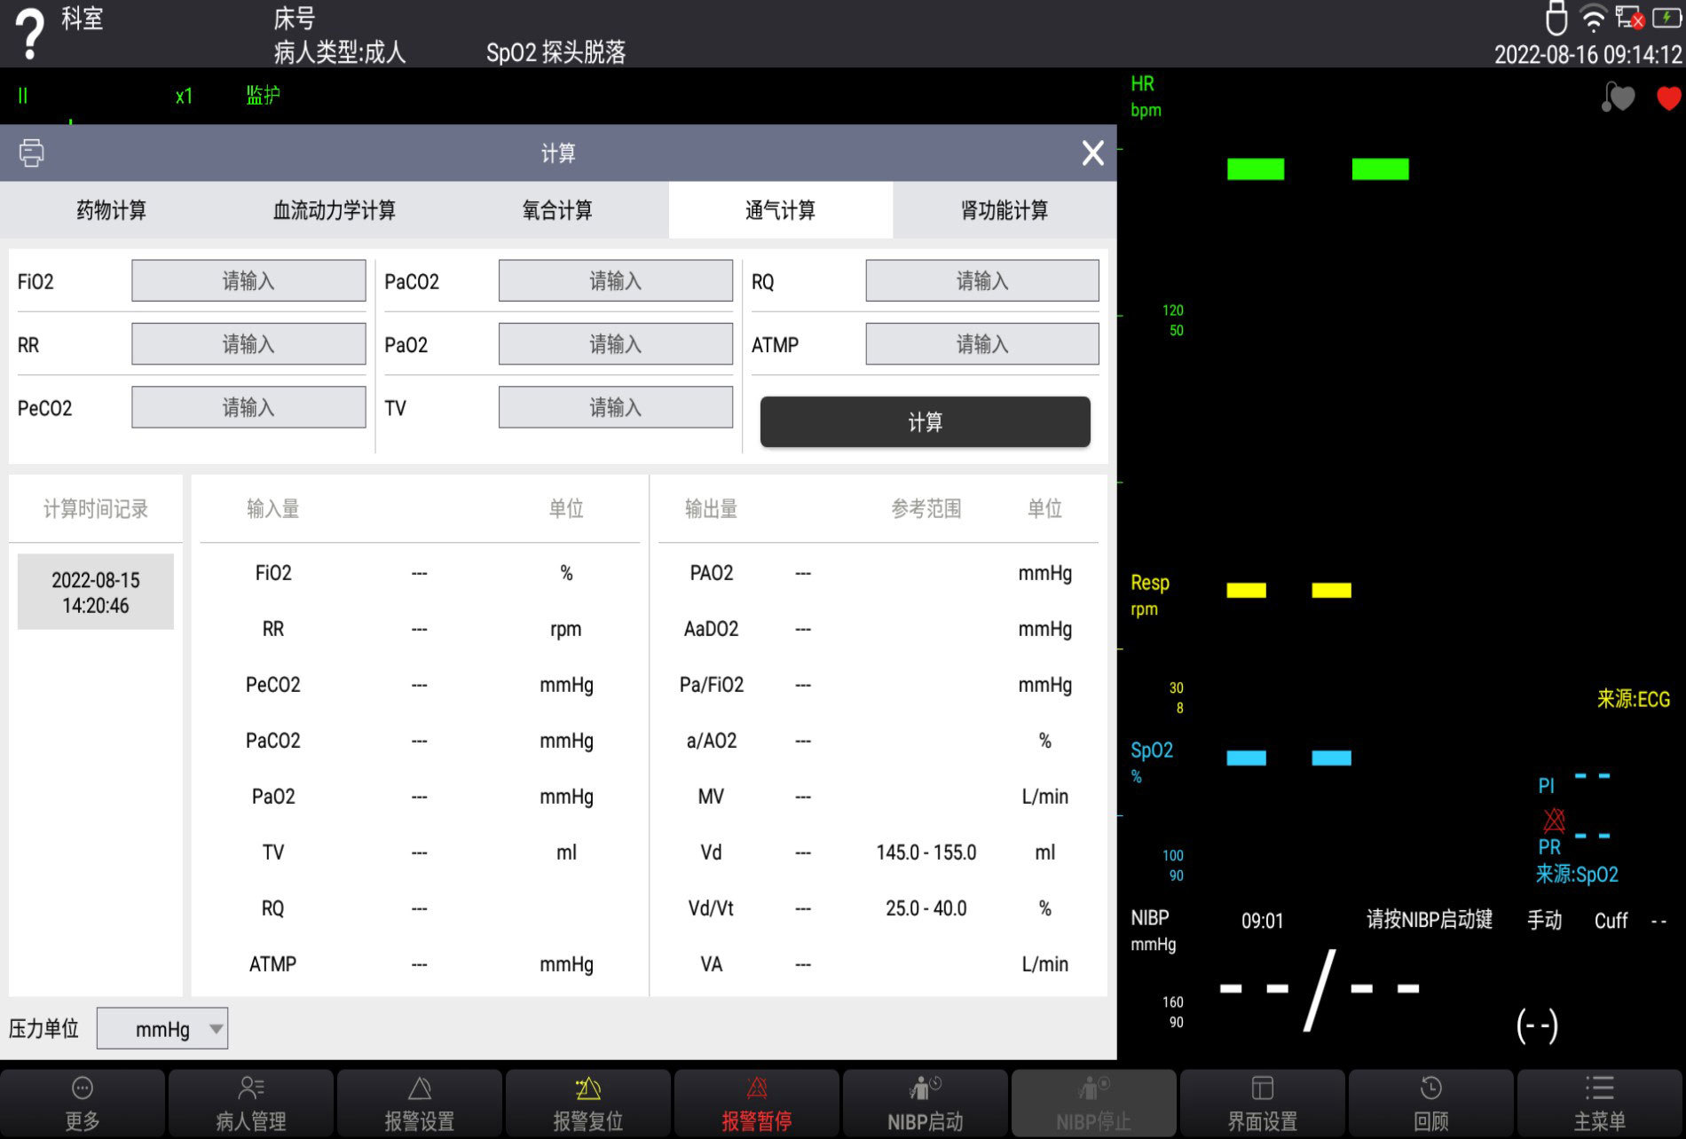Open 报警设置 alarm settings

point(420,1102)
